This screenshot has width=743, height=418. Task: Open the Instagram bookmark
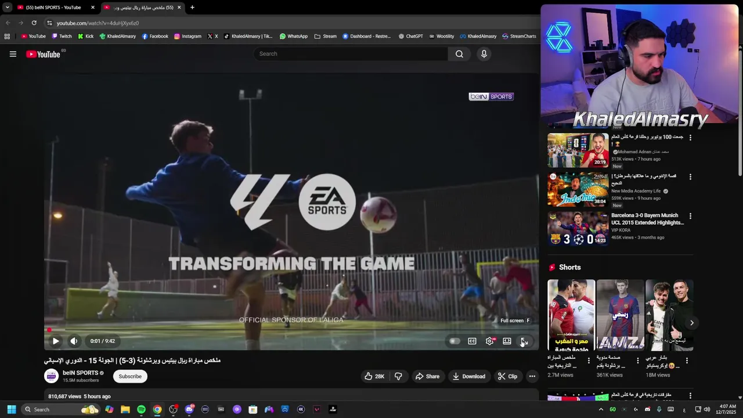point(187,36)
